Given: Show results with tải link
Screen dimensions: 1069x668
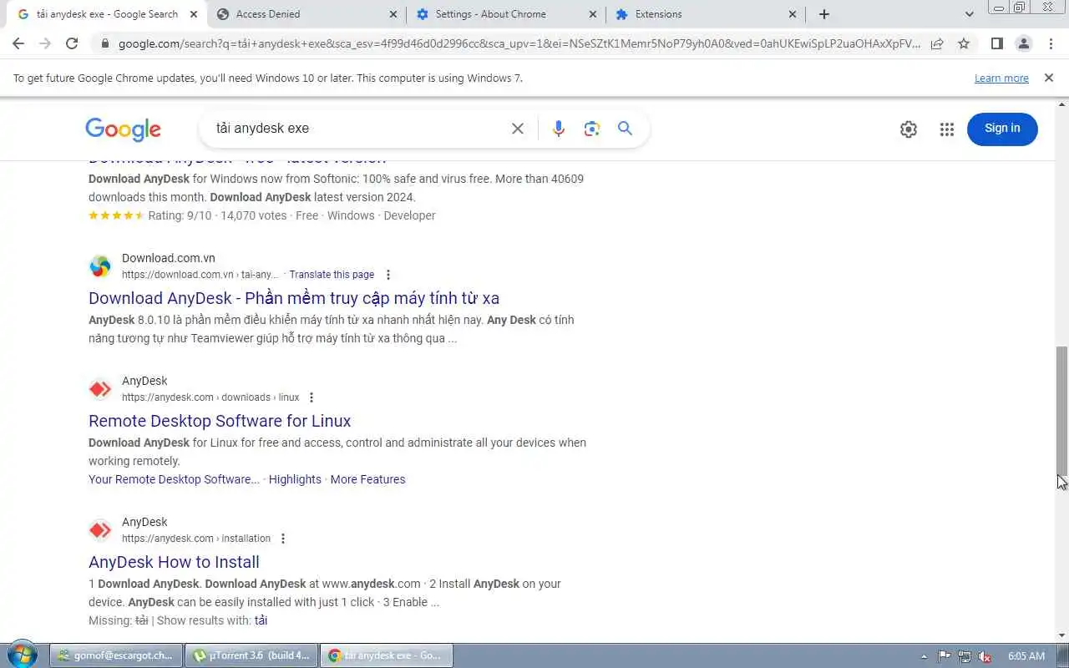Looking at the screenshot, I should pos(261,620).
